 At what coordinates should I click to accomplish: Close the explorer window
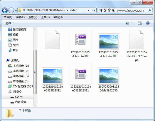pos(148,2)
